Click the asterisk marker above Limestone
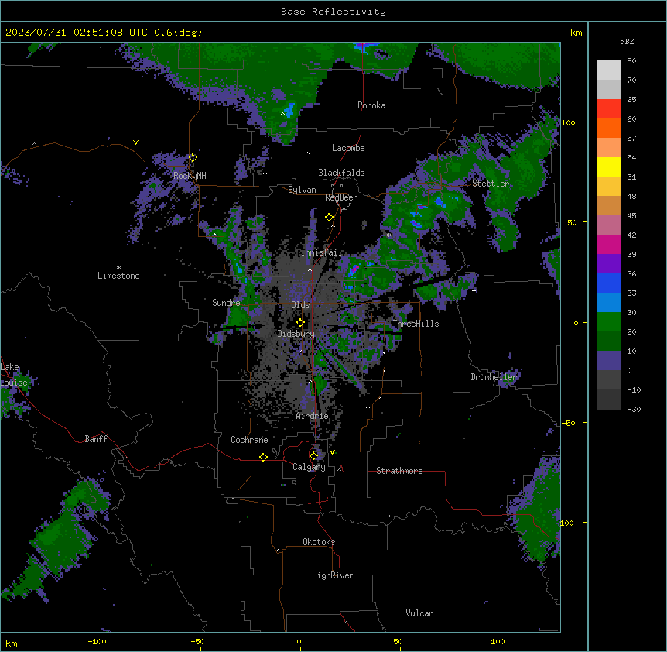667x652 pixels. [118, 268]
